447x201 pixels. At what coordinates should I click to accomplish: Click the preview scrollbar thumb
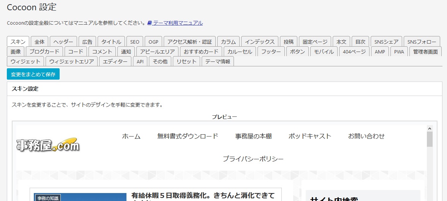[x=430, y=139]
